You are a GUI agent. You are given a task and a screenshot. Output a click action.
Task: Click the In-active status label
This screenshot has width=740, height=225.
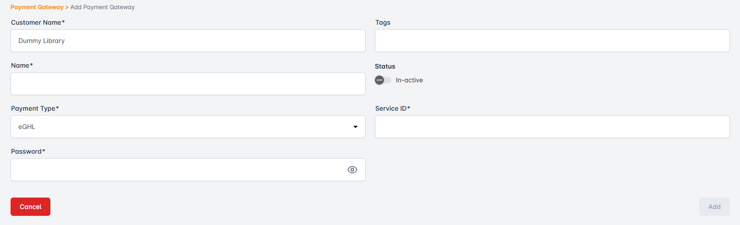click(x=409, y=80)
